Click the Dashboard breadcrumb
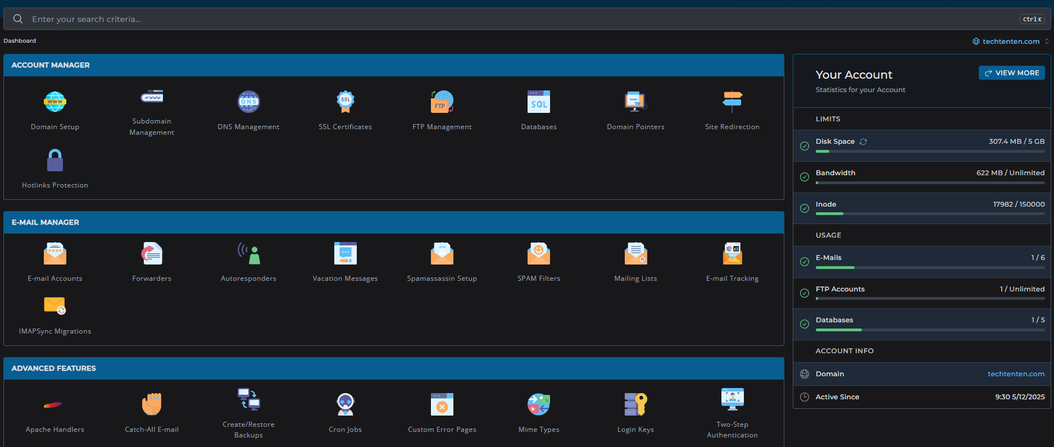This screenshot has width=1054, height=447. (20, 41)
